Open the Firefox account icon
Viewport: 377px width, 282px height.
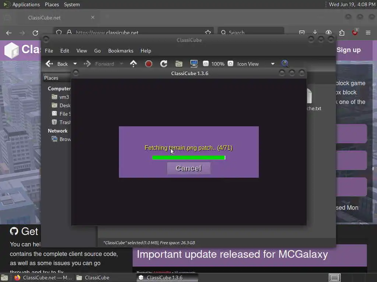[x=328, y=33]
